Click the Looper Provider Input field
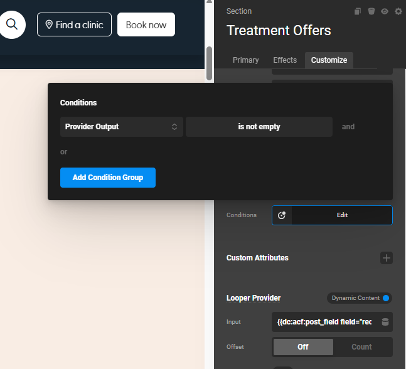 pos(324,322)
